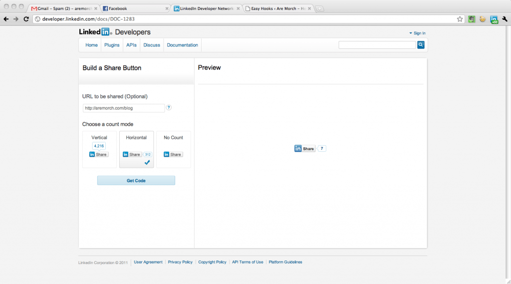Switch to the Easy Hooks Are Morch tab
The image size is (511, 284).
[x=278, y=9]
